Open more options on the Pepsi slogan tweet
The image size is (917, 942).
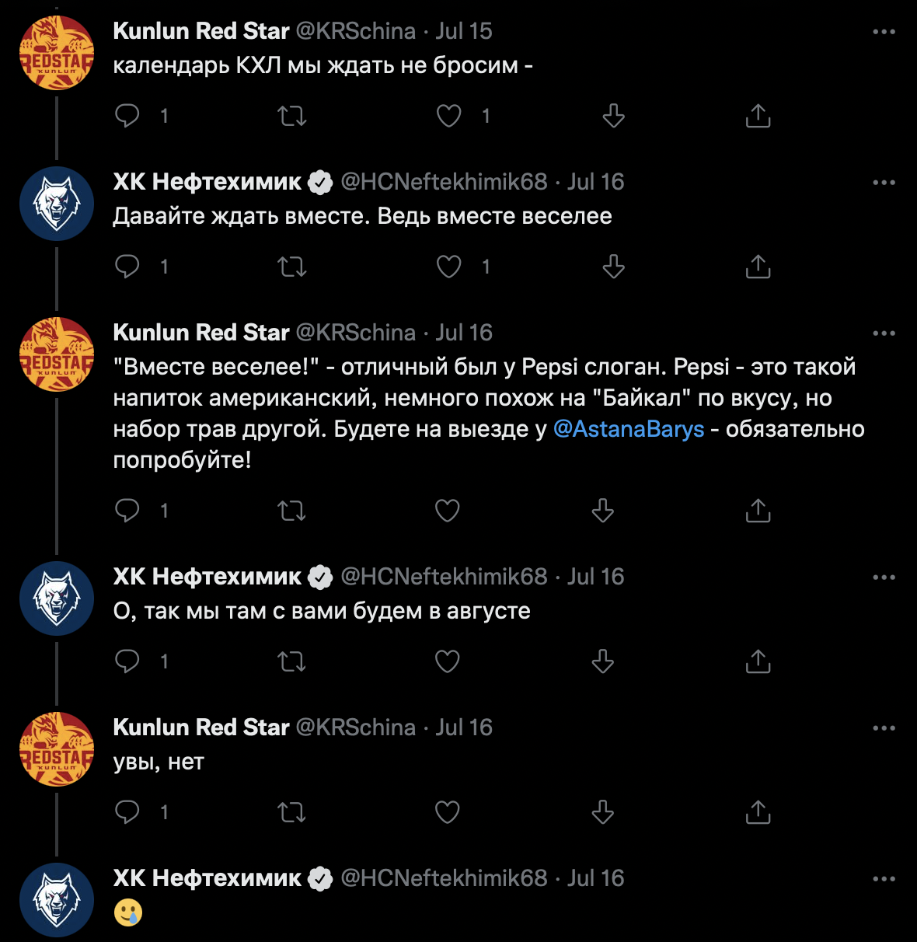[x=884, y=333]
